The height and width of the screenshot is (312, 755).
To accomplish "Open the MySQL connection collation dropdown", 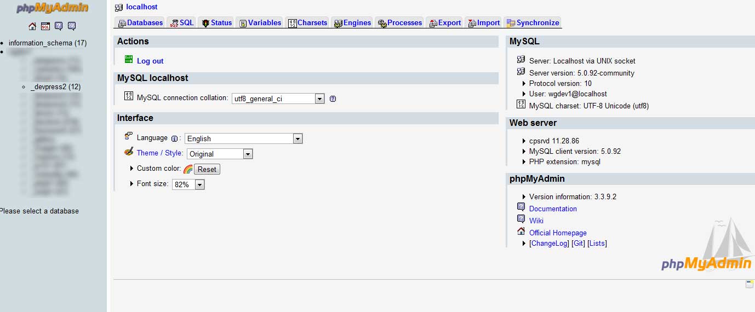I will tap(278, 99).
